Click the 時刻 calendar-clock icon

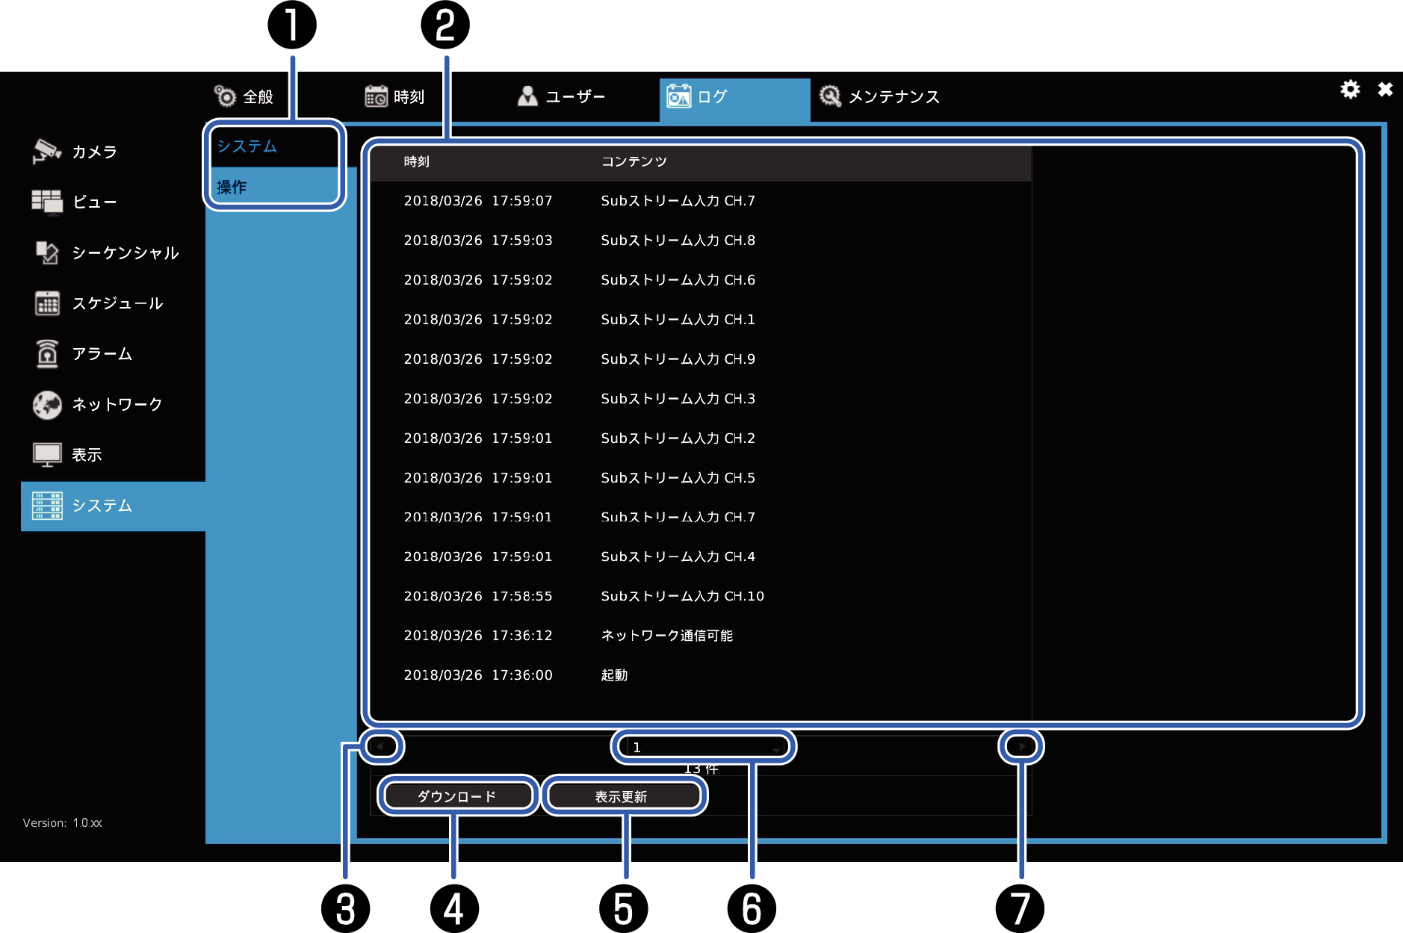376,96
